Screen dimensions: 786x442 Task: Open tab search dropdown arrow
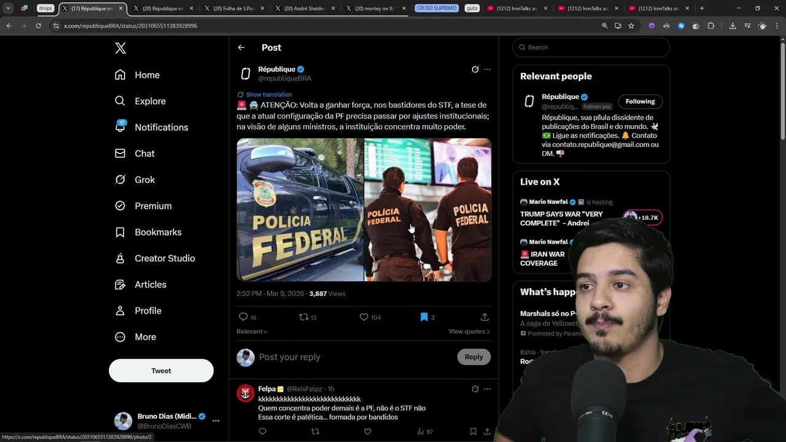(x=8, y=9)
